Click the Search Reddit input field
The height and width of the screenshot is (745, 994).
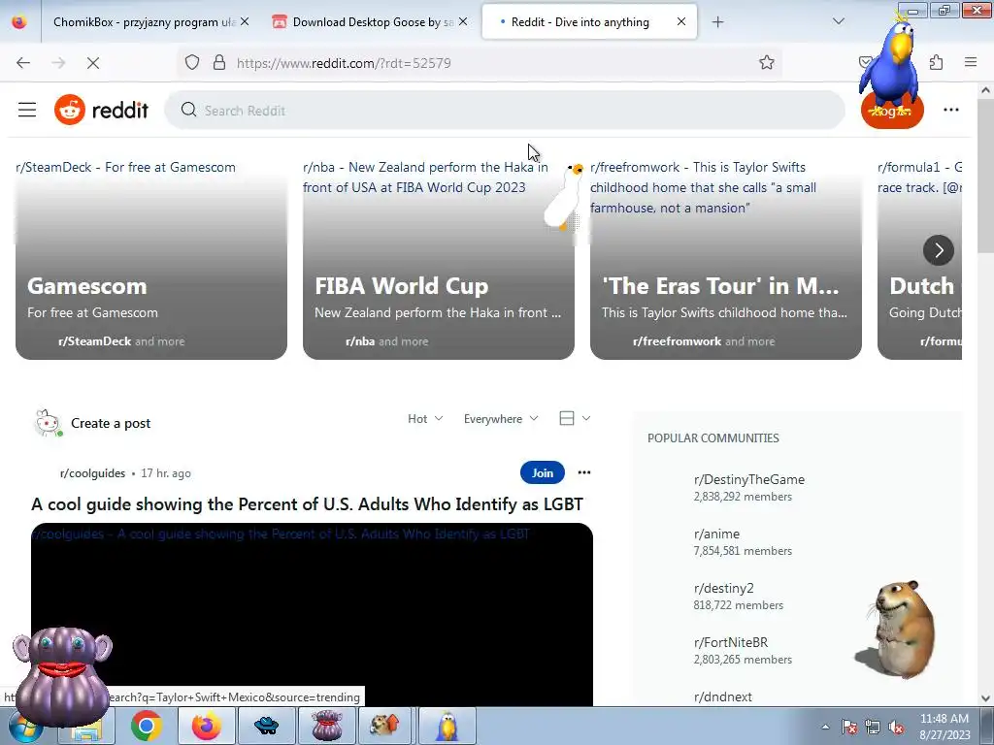click(504, 111)
